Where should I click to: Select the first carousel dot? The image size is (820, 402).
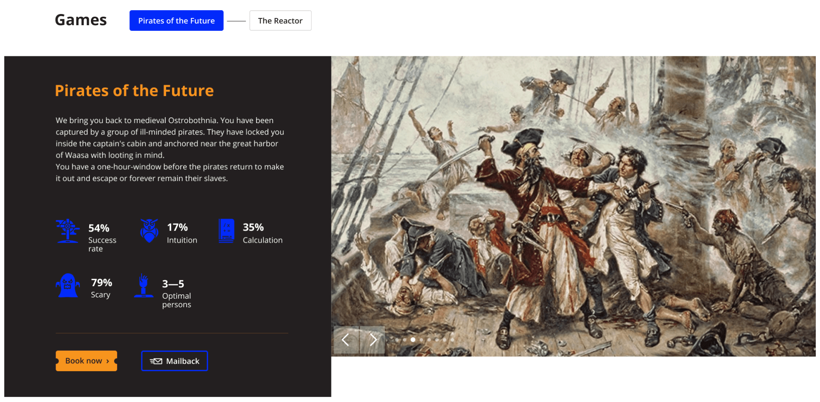pyautogui.click(x=397, y=340)
